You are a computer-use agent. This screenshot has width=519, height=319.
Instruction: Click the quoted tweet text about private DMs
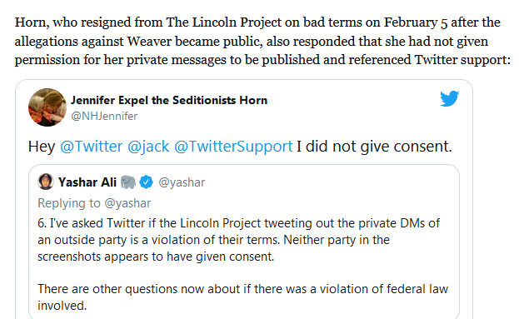point(238,240)
